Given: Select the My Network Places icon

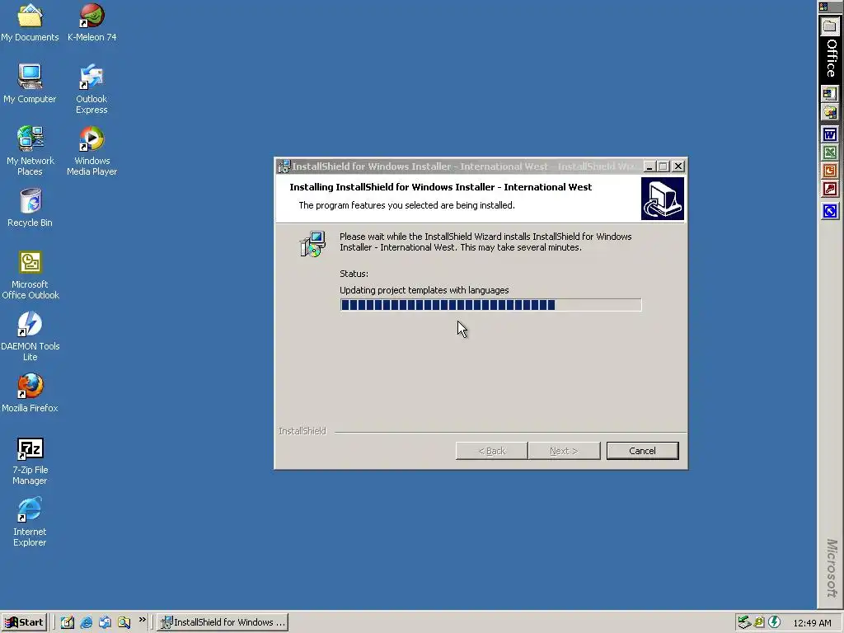Looking at the screenshot, I should [x=30, y=152].
